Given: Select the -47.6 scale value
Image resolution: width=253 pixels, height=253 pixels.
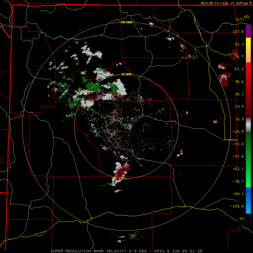Looking at the screenshot, I should pyautogui.click(x=238, y=157).
